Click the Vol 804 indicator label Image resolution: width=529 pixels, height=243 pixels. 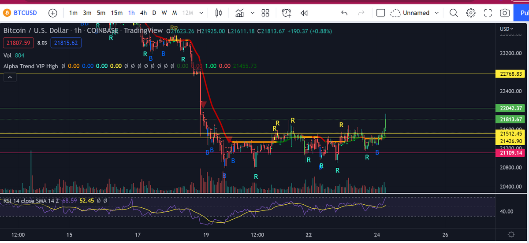14,55
